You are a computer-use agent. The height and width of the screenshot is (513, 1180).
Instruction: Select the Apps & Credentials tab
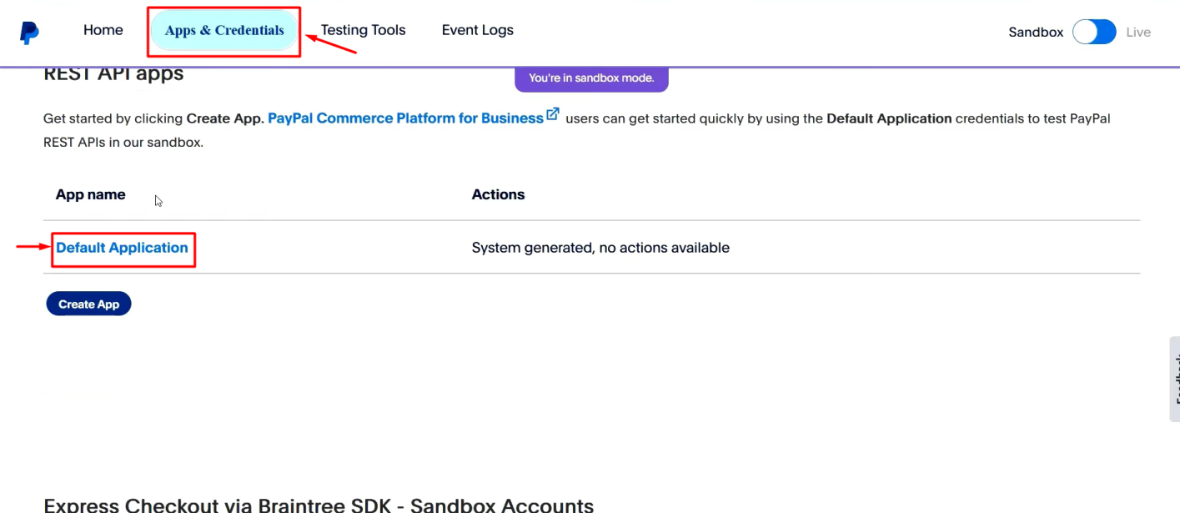point(224,31)
